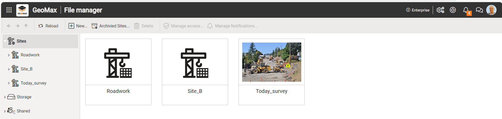Image resolution: width=502 pixels, height=119 pixels.
Task: Expand the Roadwork tree node
Action: 9,55
